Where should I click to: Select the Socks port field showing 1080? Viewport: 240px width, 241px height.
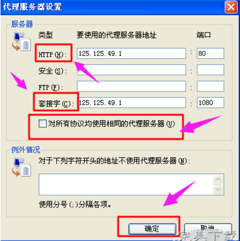pyautogui.click(x=210, y=103)
